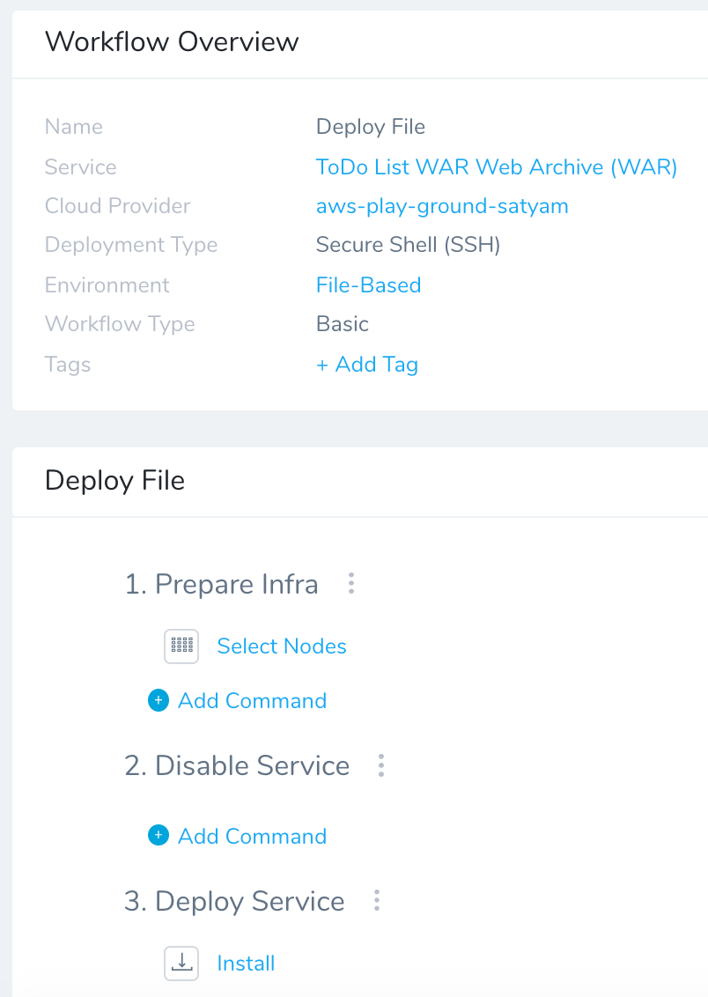
Task: Open the ToDo List WAR service link
Action: [497, 167]
